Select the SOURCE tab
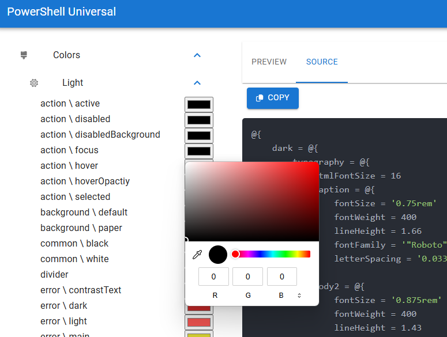 pyautogui.click(x=322, y=62)
